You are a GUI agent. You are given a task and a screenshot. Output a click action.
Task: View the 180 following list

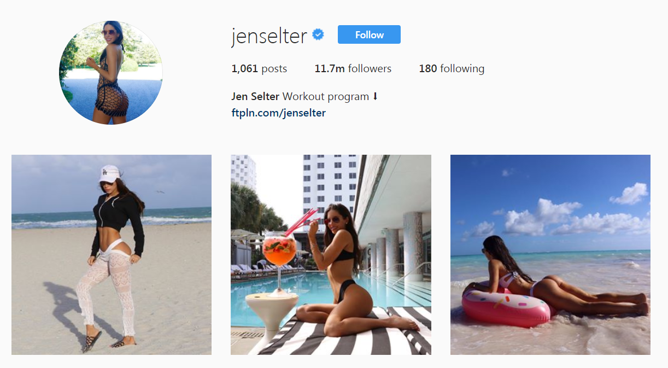(x=452, y=68)
